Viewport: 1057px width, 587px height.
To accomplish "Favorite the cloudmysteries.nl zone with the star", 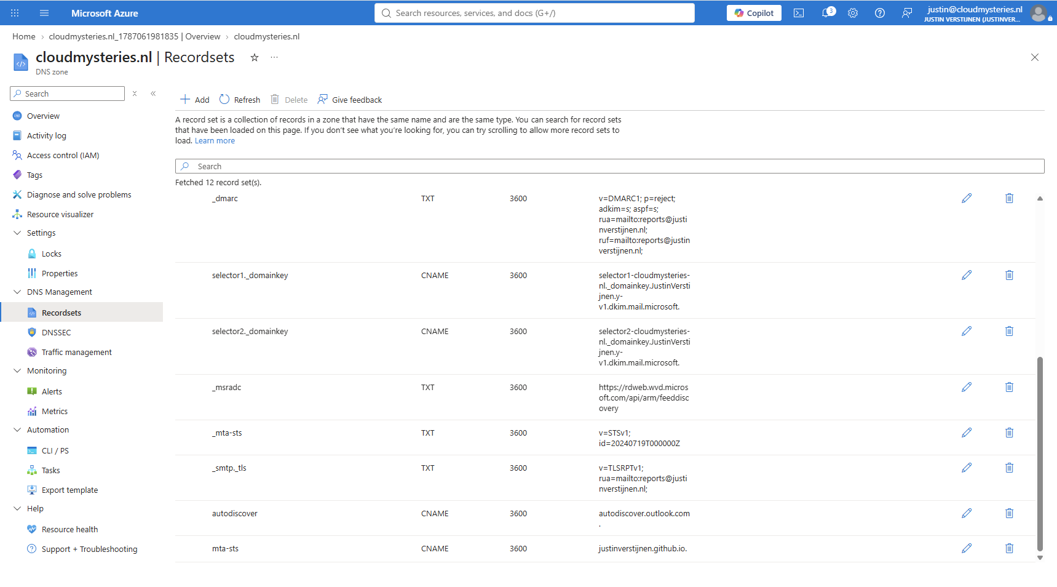I will pyautogui.click(x=255, y=57).
